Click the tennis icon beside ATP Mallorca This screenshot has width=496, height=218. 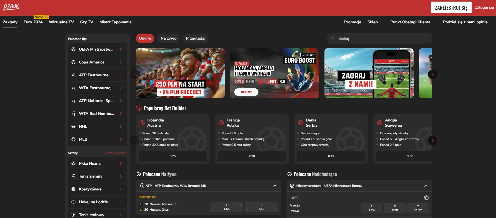click(73, 101)
